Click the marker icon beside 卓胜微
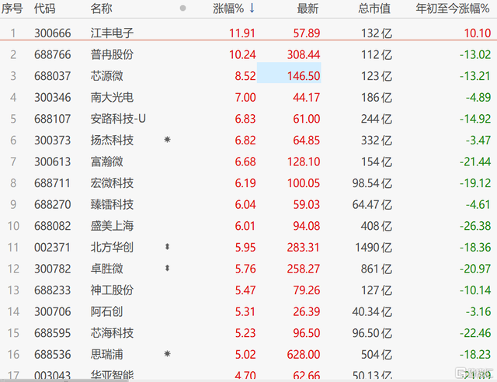Viewport: 497px width, 382px height. click(168, 268)
